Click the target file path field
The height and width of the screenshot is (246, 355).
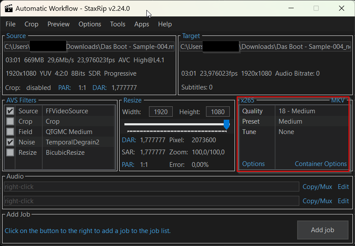[265, 47]
